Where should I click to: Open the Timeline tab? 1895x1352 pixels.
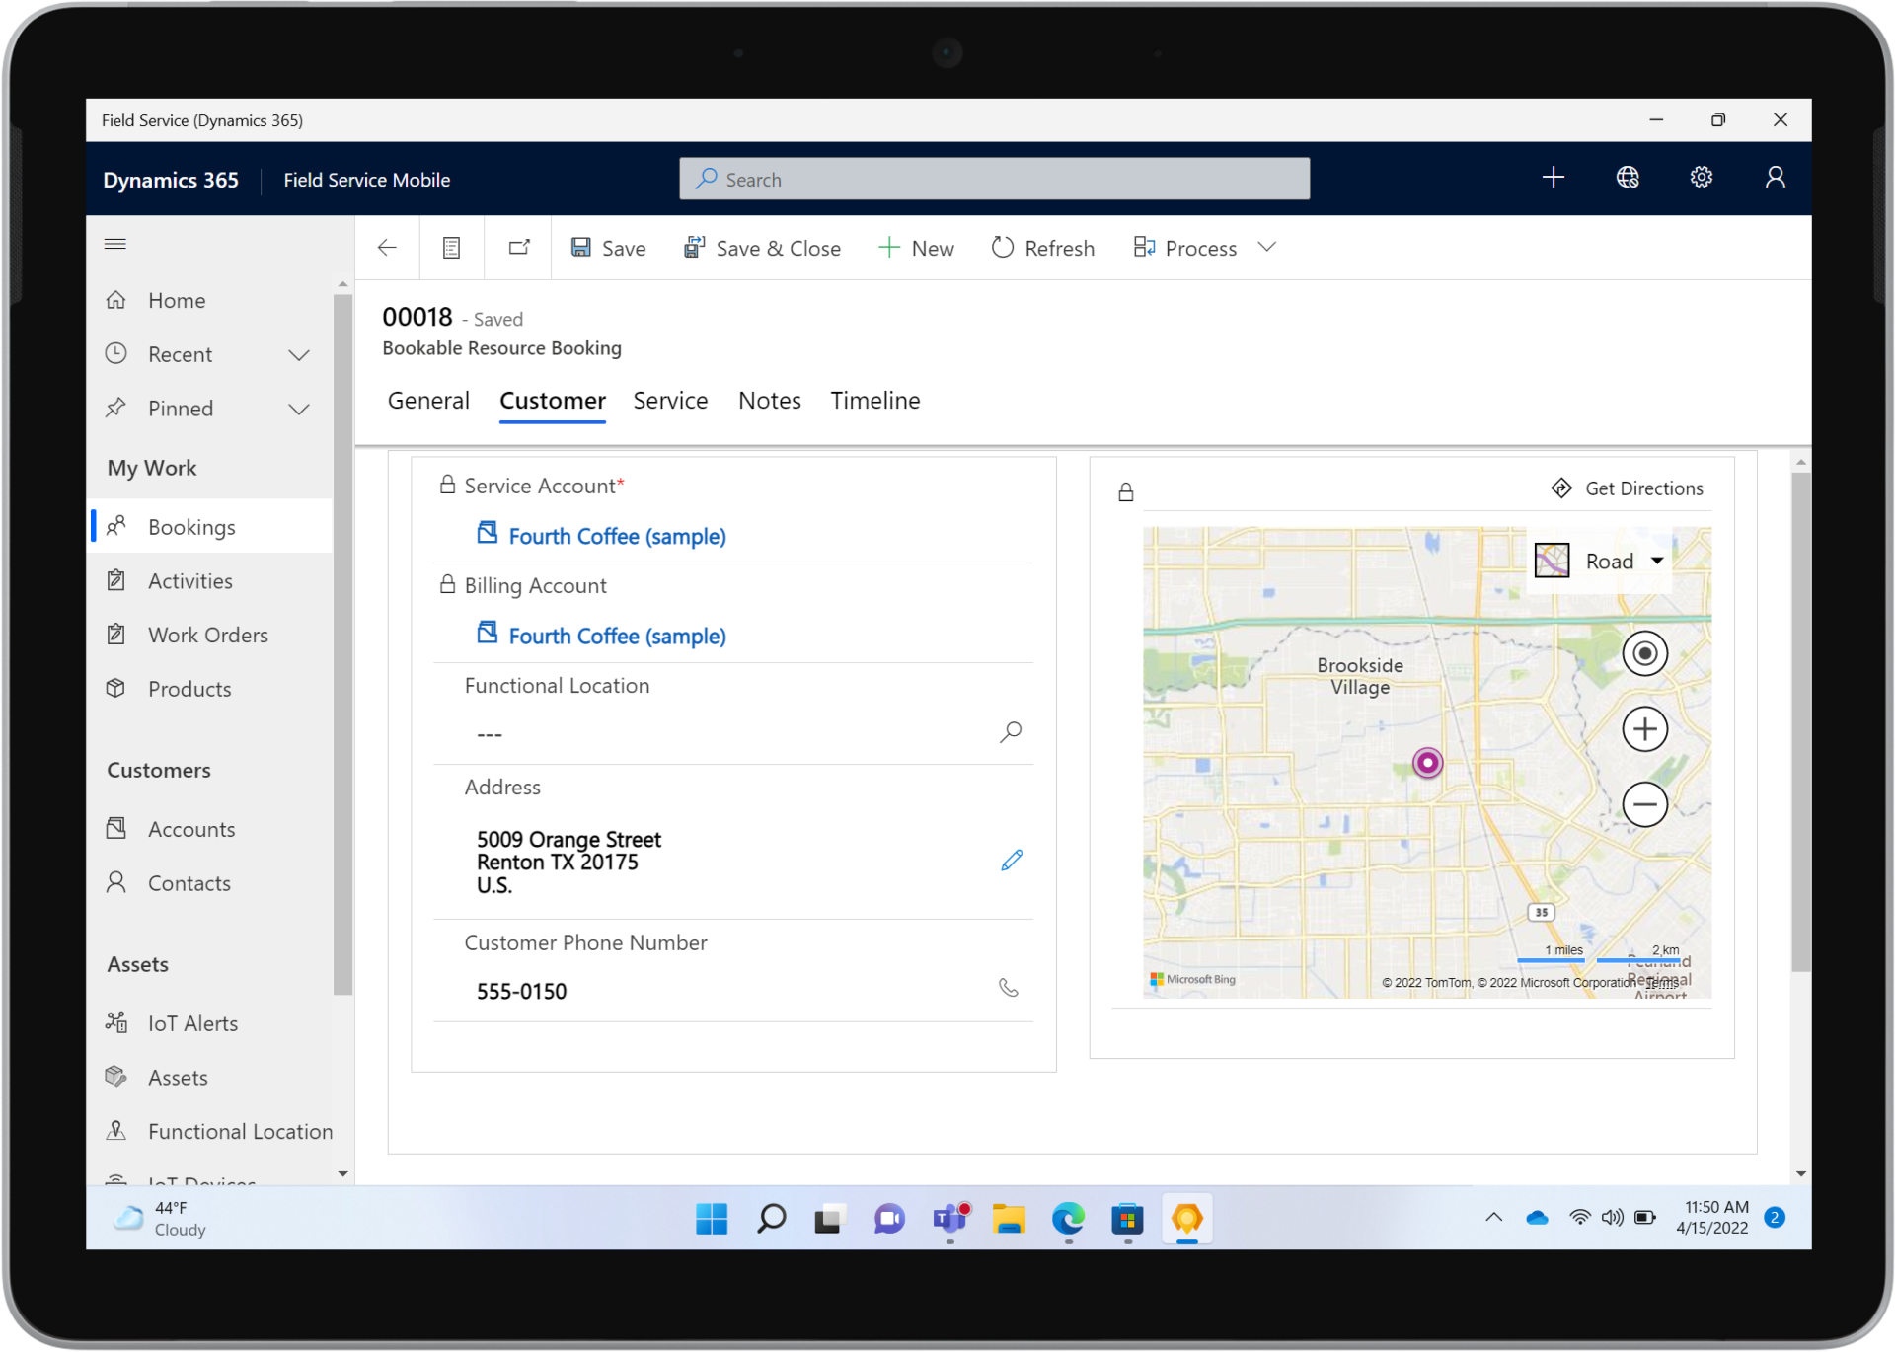tap(874, 401)
